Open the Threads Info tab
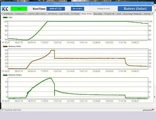 coord(110,14)
